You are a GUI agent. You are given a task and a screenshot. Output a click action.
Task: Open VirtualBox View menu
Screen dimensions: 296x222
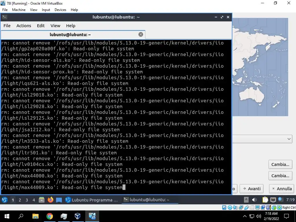pyautogui.click(x=34, y=10)
